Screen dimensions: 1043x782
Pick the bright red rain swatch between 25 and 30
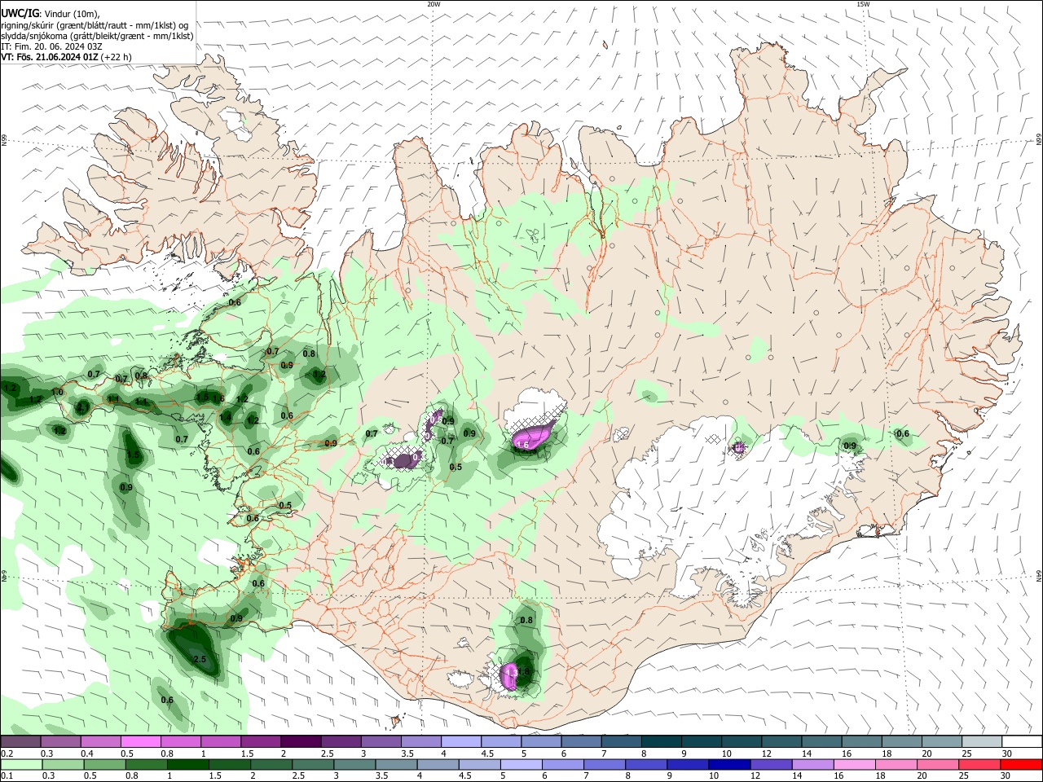[x=979, y=764]
